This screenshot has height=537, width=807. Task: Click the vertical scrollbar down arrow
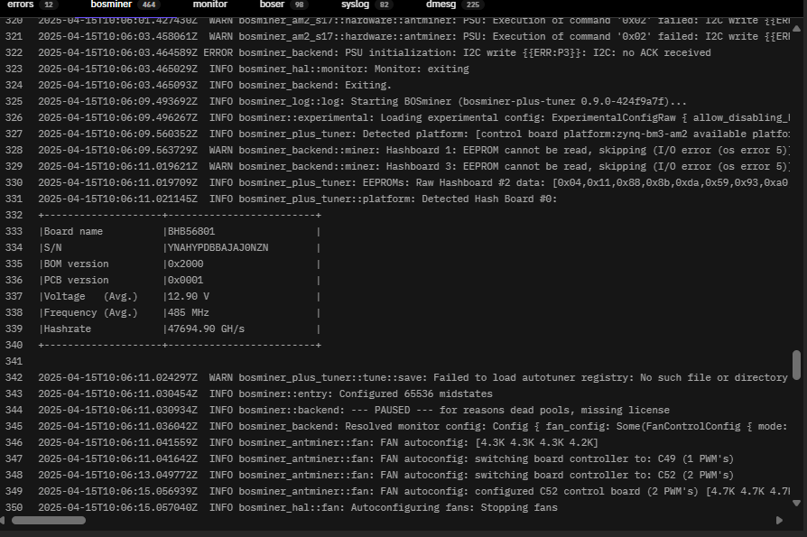pos(796,503)
